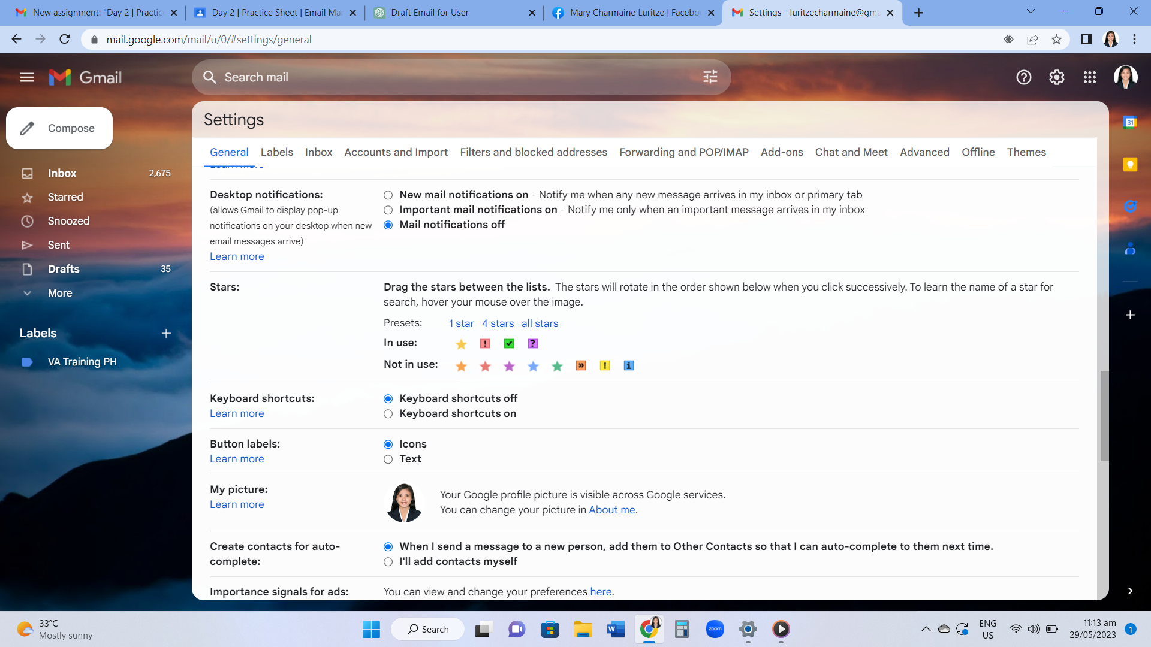
Task: Open the Google apps grid
Action: [x=1089, y=77]
